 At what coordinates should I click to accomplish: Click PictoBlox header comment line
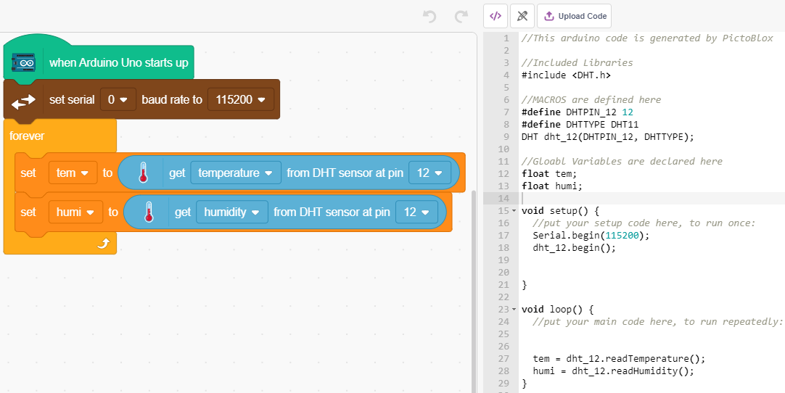pos(647,38)
